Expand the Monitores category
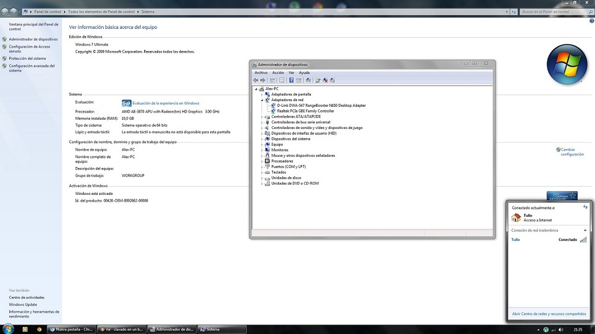The height and width of the screenshot is (334, 595). pos(262,151)
